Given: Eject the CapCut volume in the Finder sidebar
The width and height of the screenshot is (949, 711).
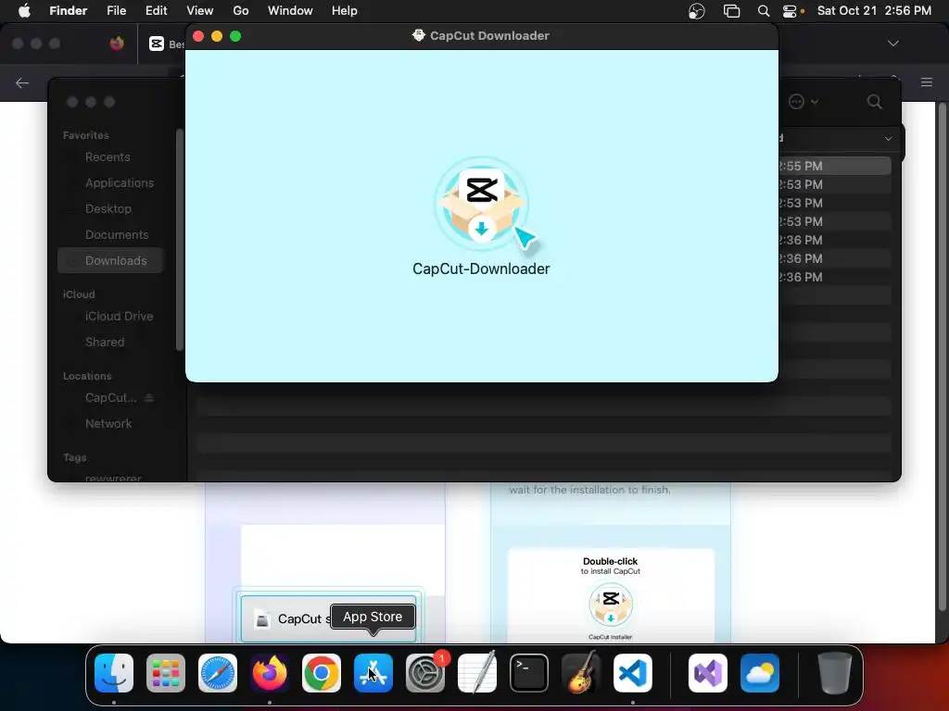Looking at the screenshot, I should [149, 398].
